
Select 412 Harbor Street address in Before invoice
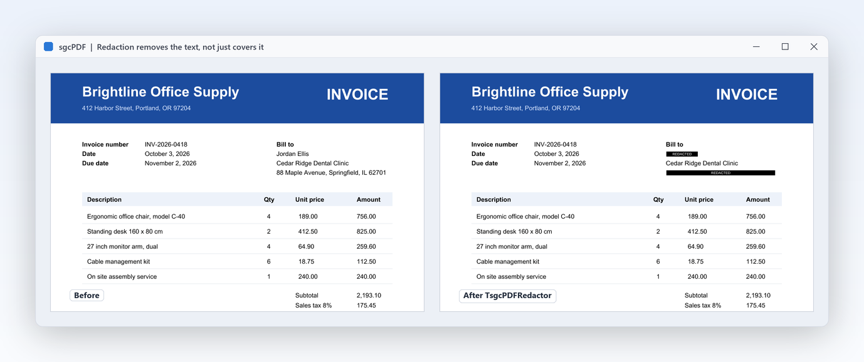pos(137,108)
